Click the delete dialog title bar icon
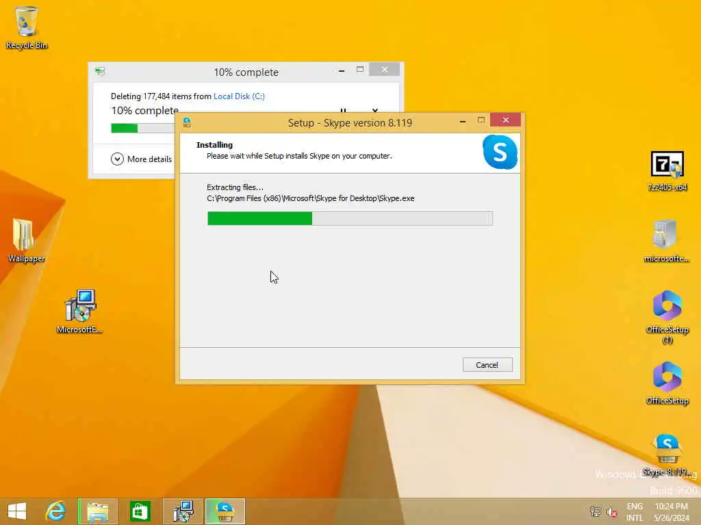The image size is (701, 525). [x=100, y=71]
